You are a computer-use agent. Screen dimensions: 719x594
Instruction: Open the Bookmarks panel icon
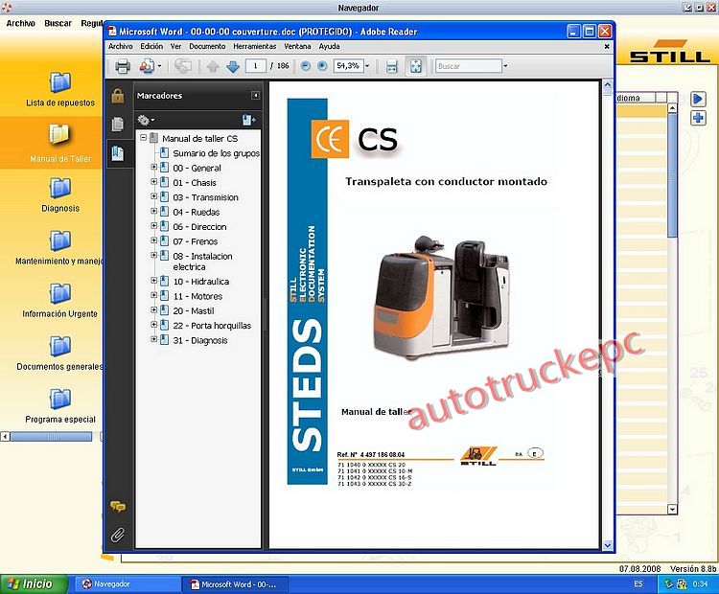118,153
